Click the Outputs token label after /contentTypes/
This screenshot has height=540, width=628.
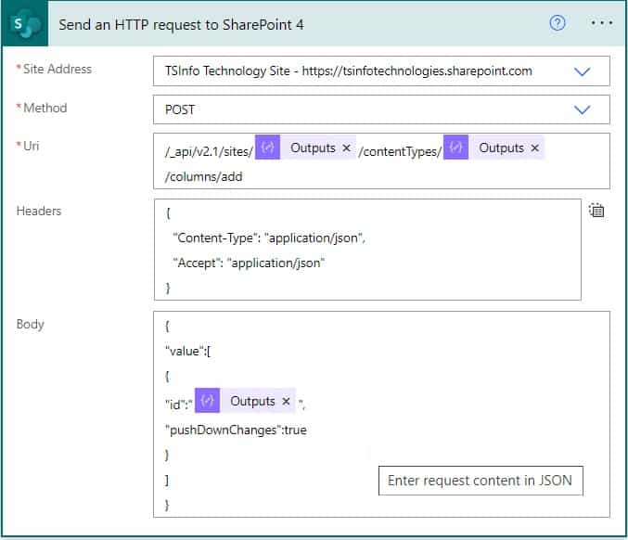click(502, 148)
